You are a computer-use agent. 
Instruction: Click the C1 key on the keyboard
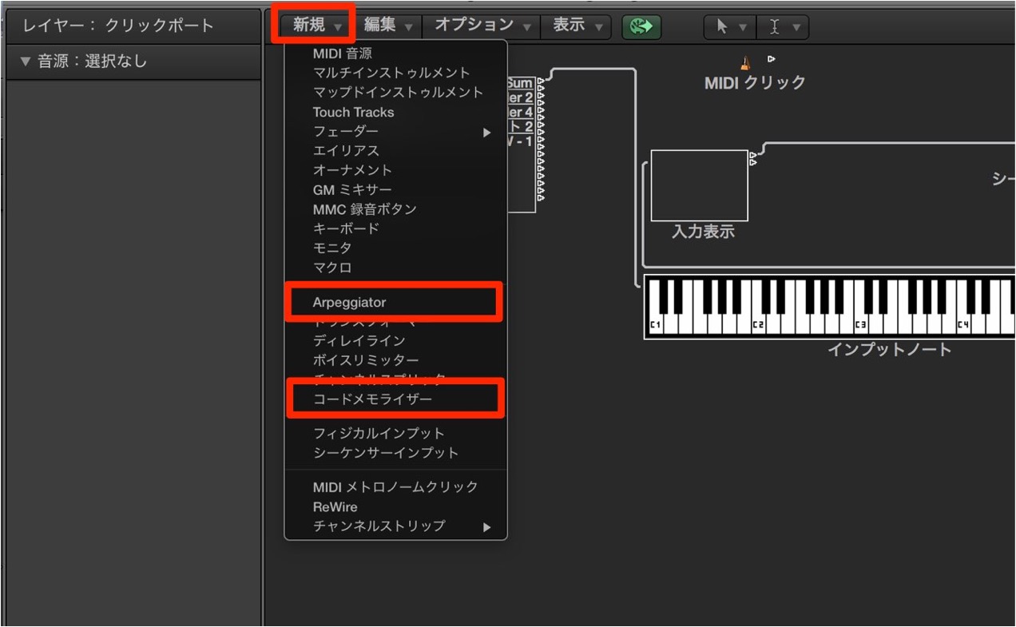pos(655,324)
